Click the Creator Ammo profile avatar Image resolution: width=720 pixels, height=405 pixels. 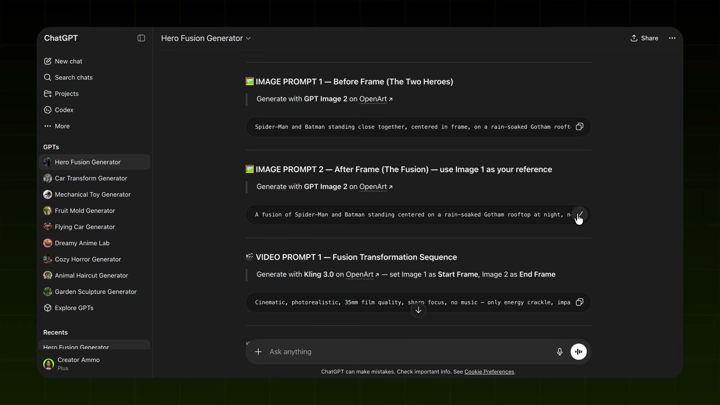coord(49,364)
